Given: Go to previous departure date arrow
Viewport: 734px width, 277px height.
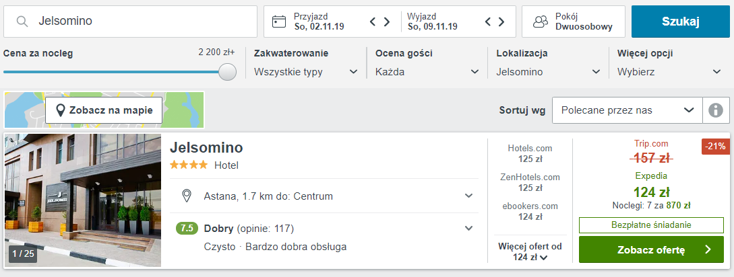Looking at the screenshot, I should 487,22.
